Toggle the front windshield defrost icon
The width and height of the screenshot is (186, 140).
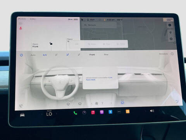tap(68, 104)
